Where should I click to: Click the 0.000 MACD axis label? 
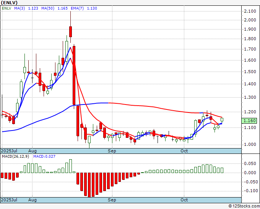(250, 173)
